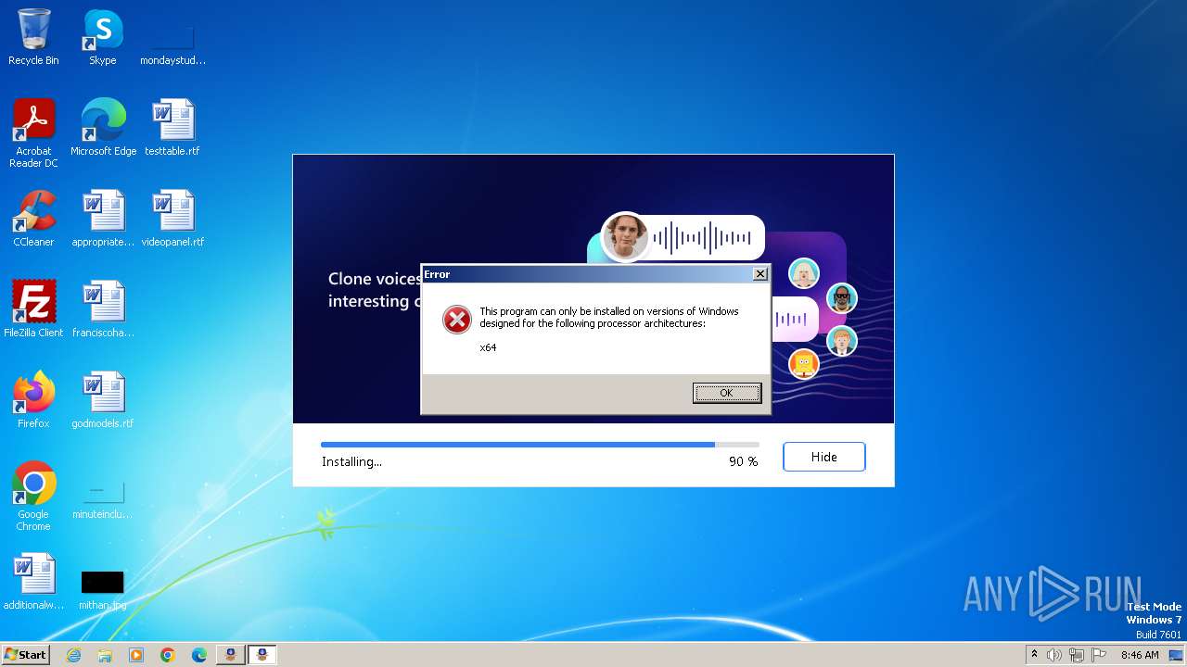Screen dimensions: 1187x667
Task: Open Chrome from the taskbar
Action: pos(168,655)
